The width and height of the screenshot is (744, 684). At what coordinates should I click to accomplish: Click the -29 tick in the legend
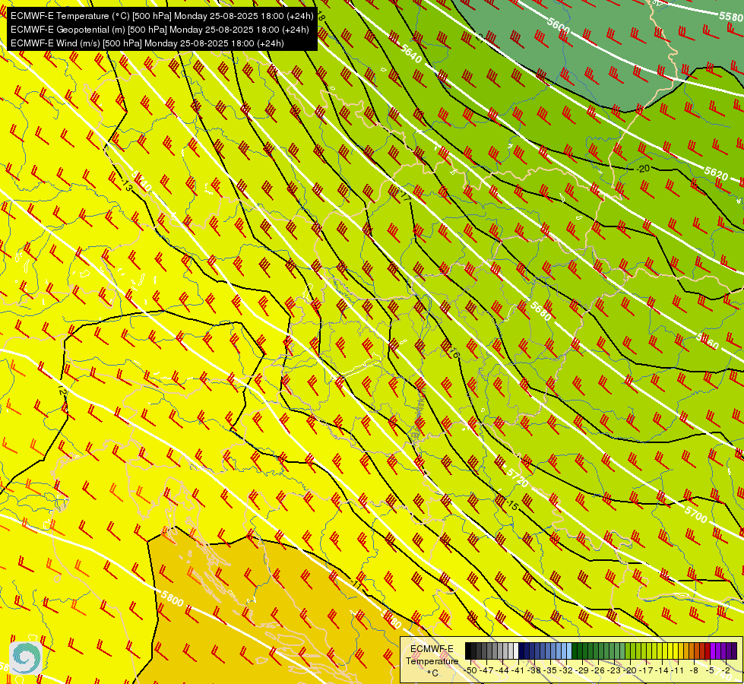tap(583, 671)
